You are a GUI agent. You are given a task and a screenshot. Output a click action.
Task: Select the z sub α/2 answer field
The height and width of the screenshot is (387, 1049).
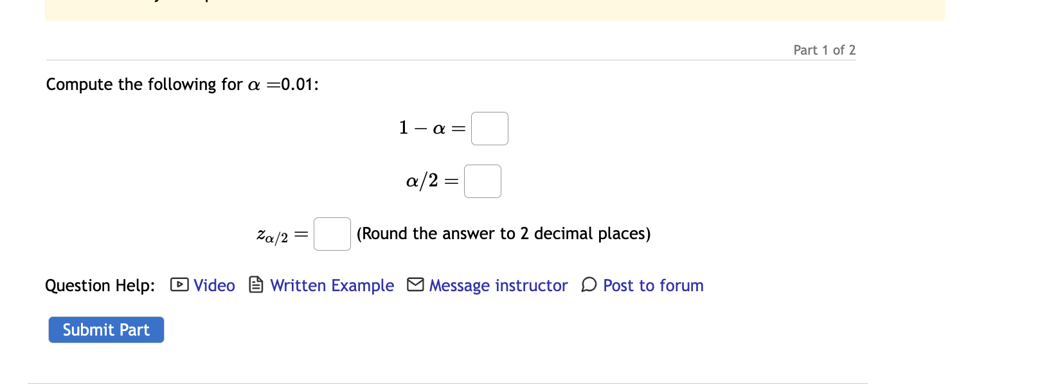click(x=332, y=233)
